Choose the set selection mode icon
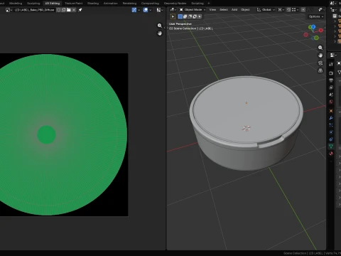The height and width of the screenshot is (256, 341). click(x=180, y=16)
